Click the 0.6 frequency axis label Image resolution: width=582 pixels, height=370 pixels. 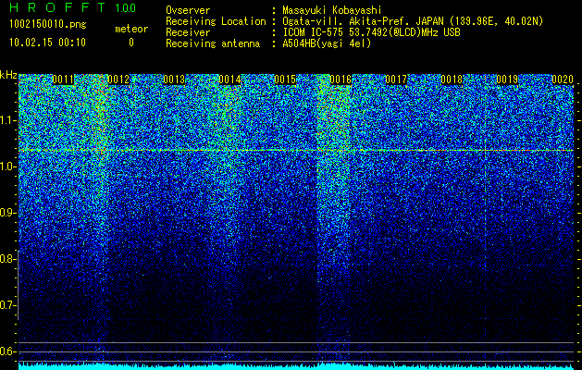pyautogui.click(x=7, y=351)
